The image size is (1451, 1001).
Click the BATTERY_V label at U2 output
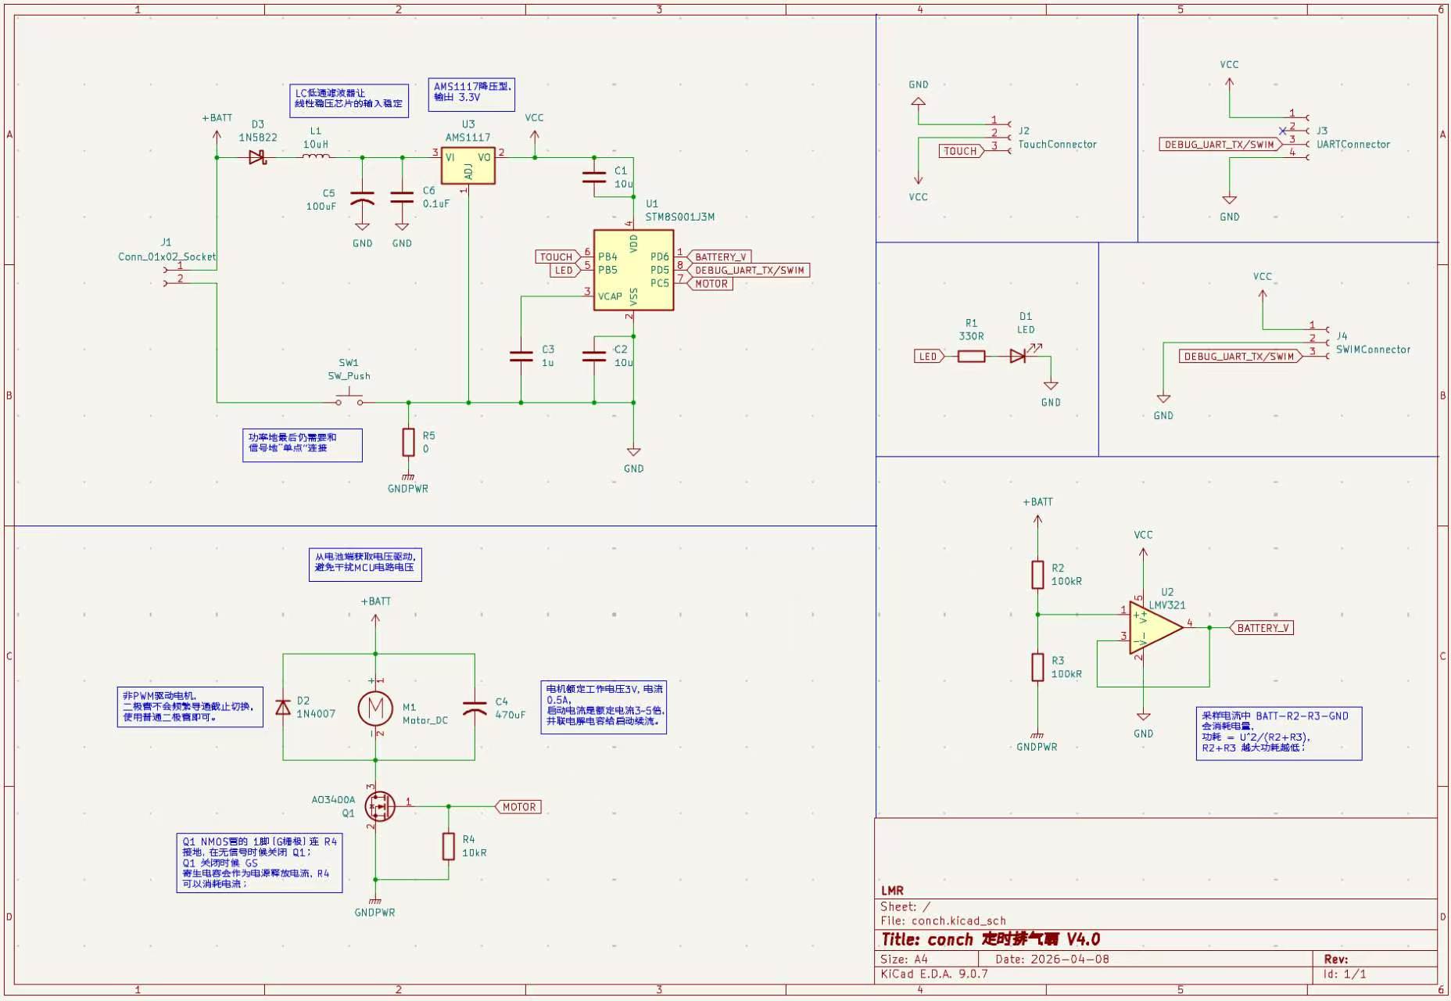pos(1262,628)
